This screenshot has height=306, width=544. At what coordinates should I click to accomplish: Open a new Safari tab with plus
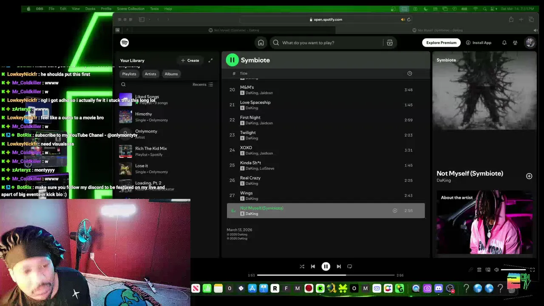point(521,20)
